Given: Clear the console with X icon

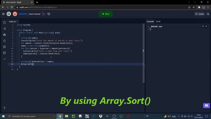Looking at the screenshot, I should [x=206, y=26].
